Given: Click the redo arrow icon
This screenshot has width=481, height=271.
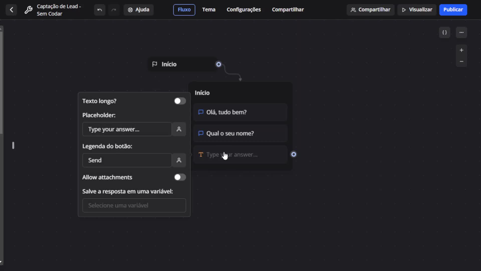Looking at the screenshot, I should pyautogui.click(x=114, y=10).
